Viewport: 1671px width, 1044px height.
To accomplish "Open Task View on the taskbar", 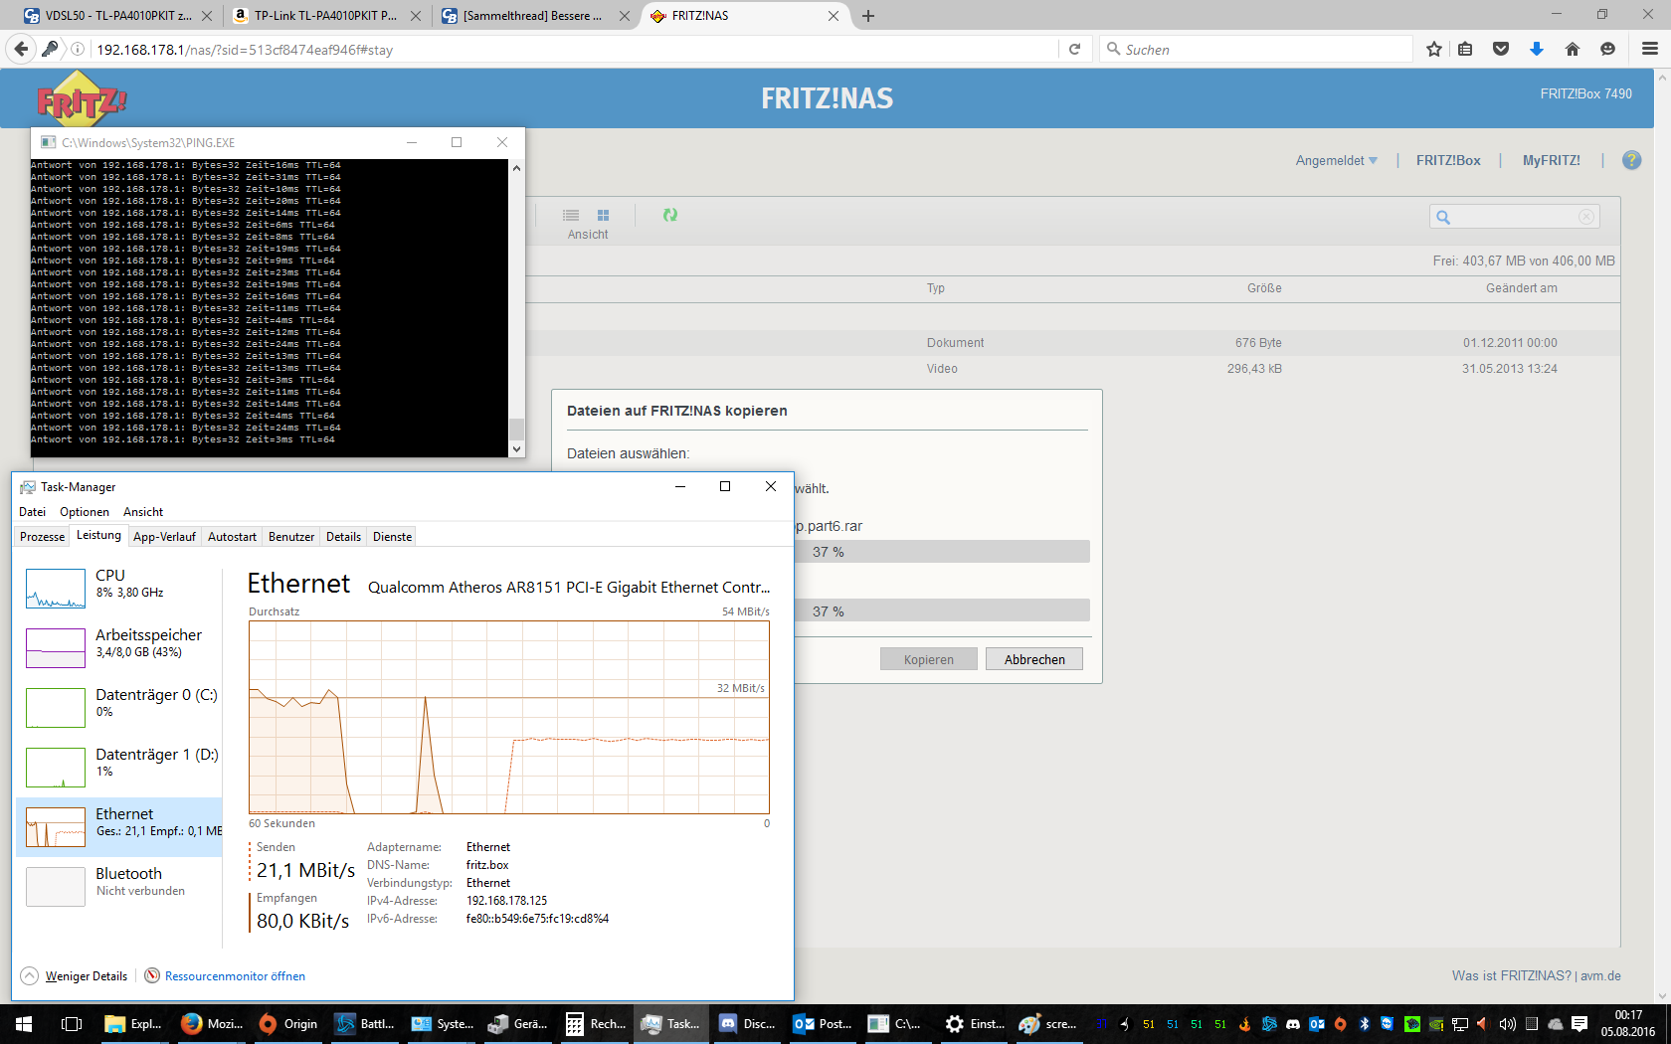I will (72, 1023).
